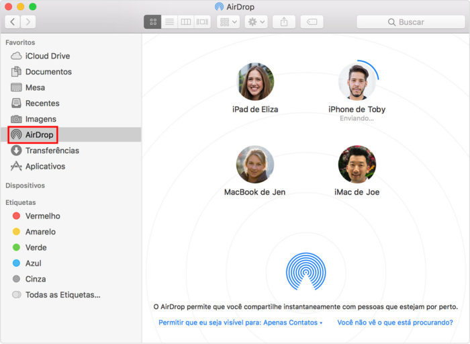Click the iPhone de Toby label
470x344 pixels.
coord(357,110)
